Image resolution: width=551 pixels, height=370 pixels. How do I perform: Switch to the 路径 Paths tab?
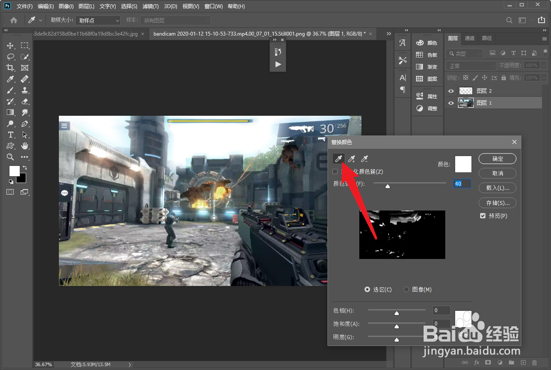(487, 39)
